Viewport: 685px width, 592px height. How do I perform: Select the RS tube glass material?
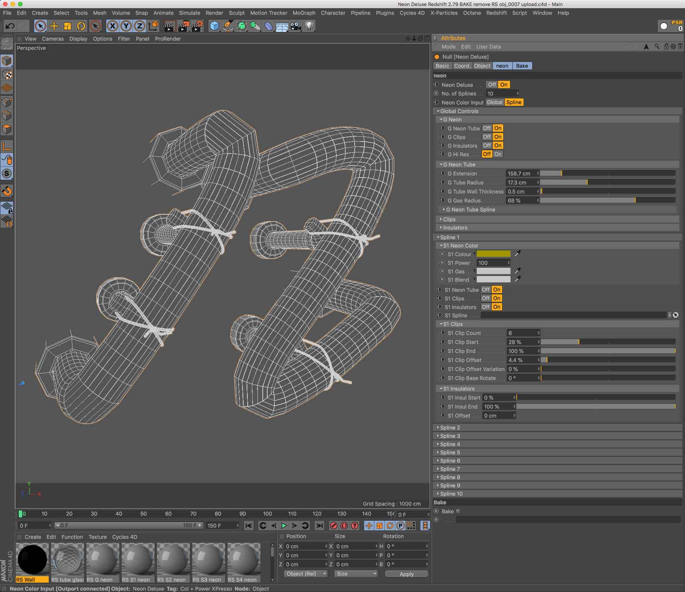click(x=68, y=563)
